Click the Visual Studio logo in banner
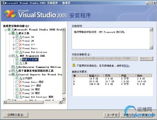The width and height of the screenshot is (157, 120). [10, 14]
